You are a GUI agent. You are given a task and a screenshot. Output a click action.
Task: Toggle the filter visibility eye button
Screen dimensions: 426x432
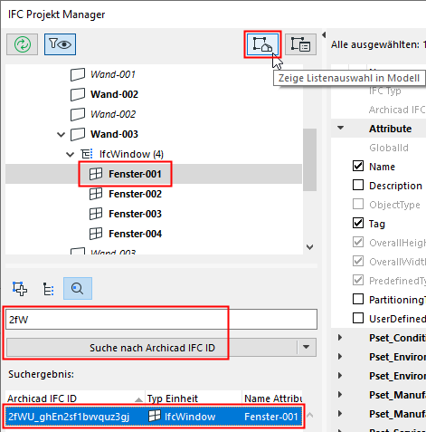coord(60,44)
